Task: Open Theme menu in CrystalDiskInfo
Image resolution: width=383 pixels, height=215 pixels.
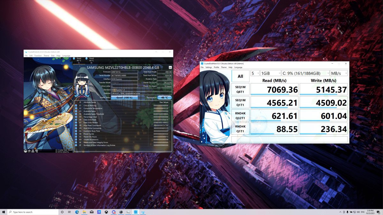Action: click(46, 56)
